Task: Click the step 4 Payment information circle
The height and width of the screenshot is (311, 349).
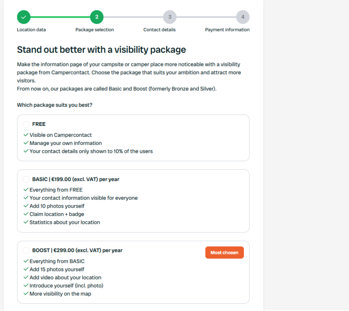Action: pyautogui.click(x=243, y=17)
